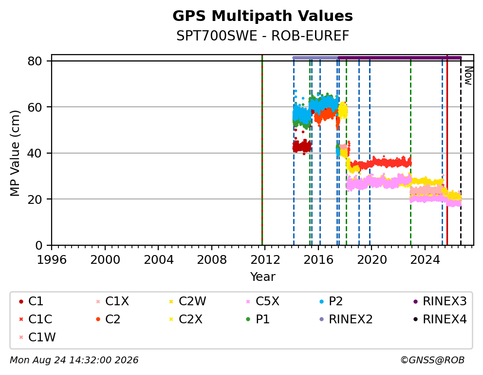The image size is (483, 375).
Task: Click the Year axis label
Action: pos(262,276)
